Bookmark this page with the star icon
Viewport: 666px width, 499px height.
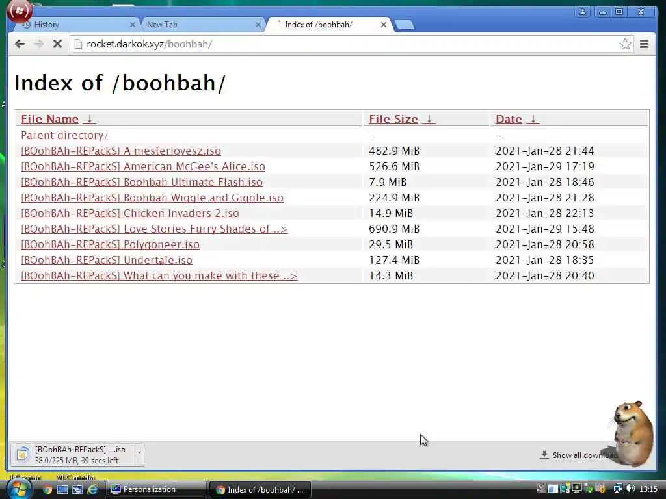coord(625,44)
